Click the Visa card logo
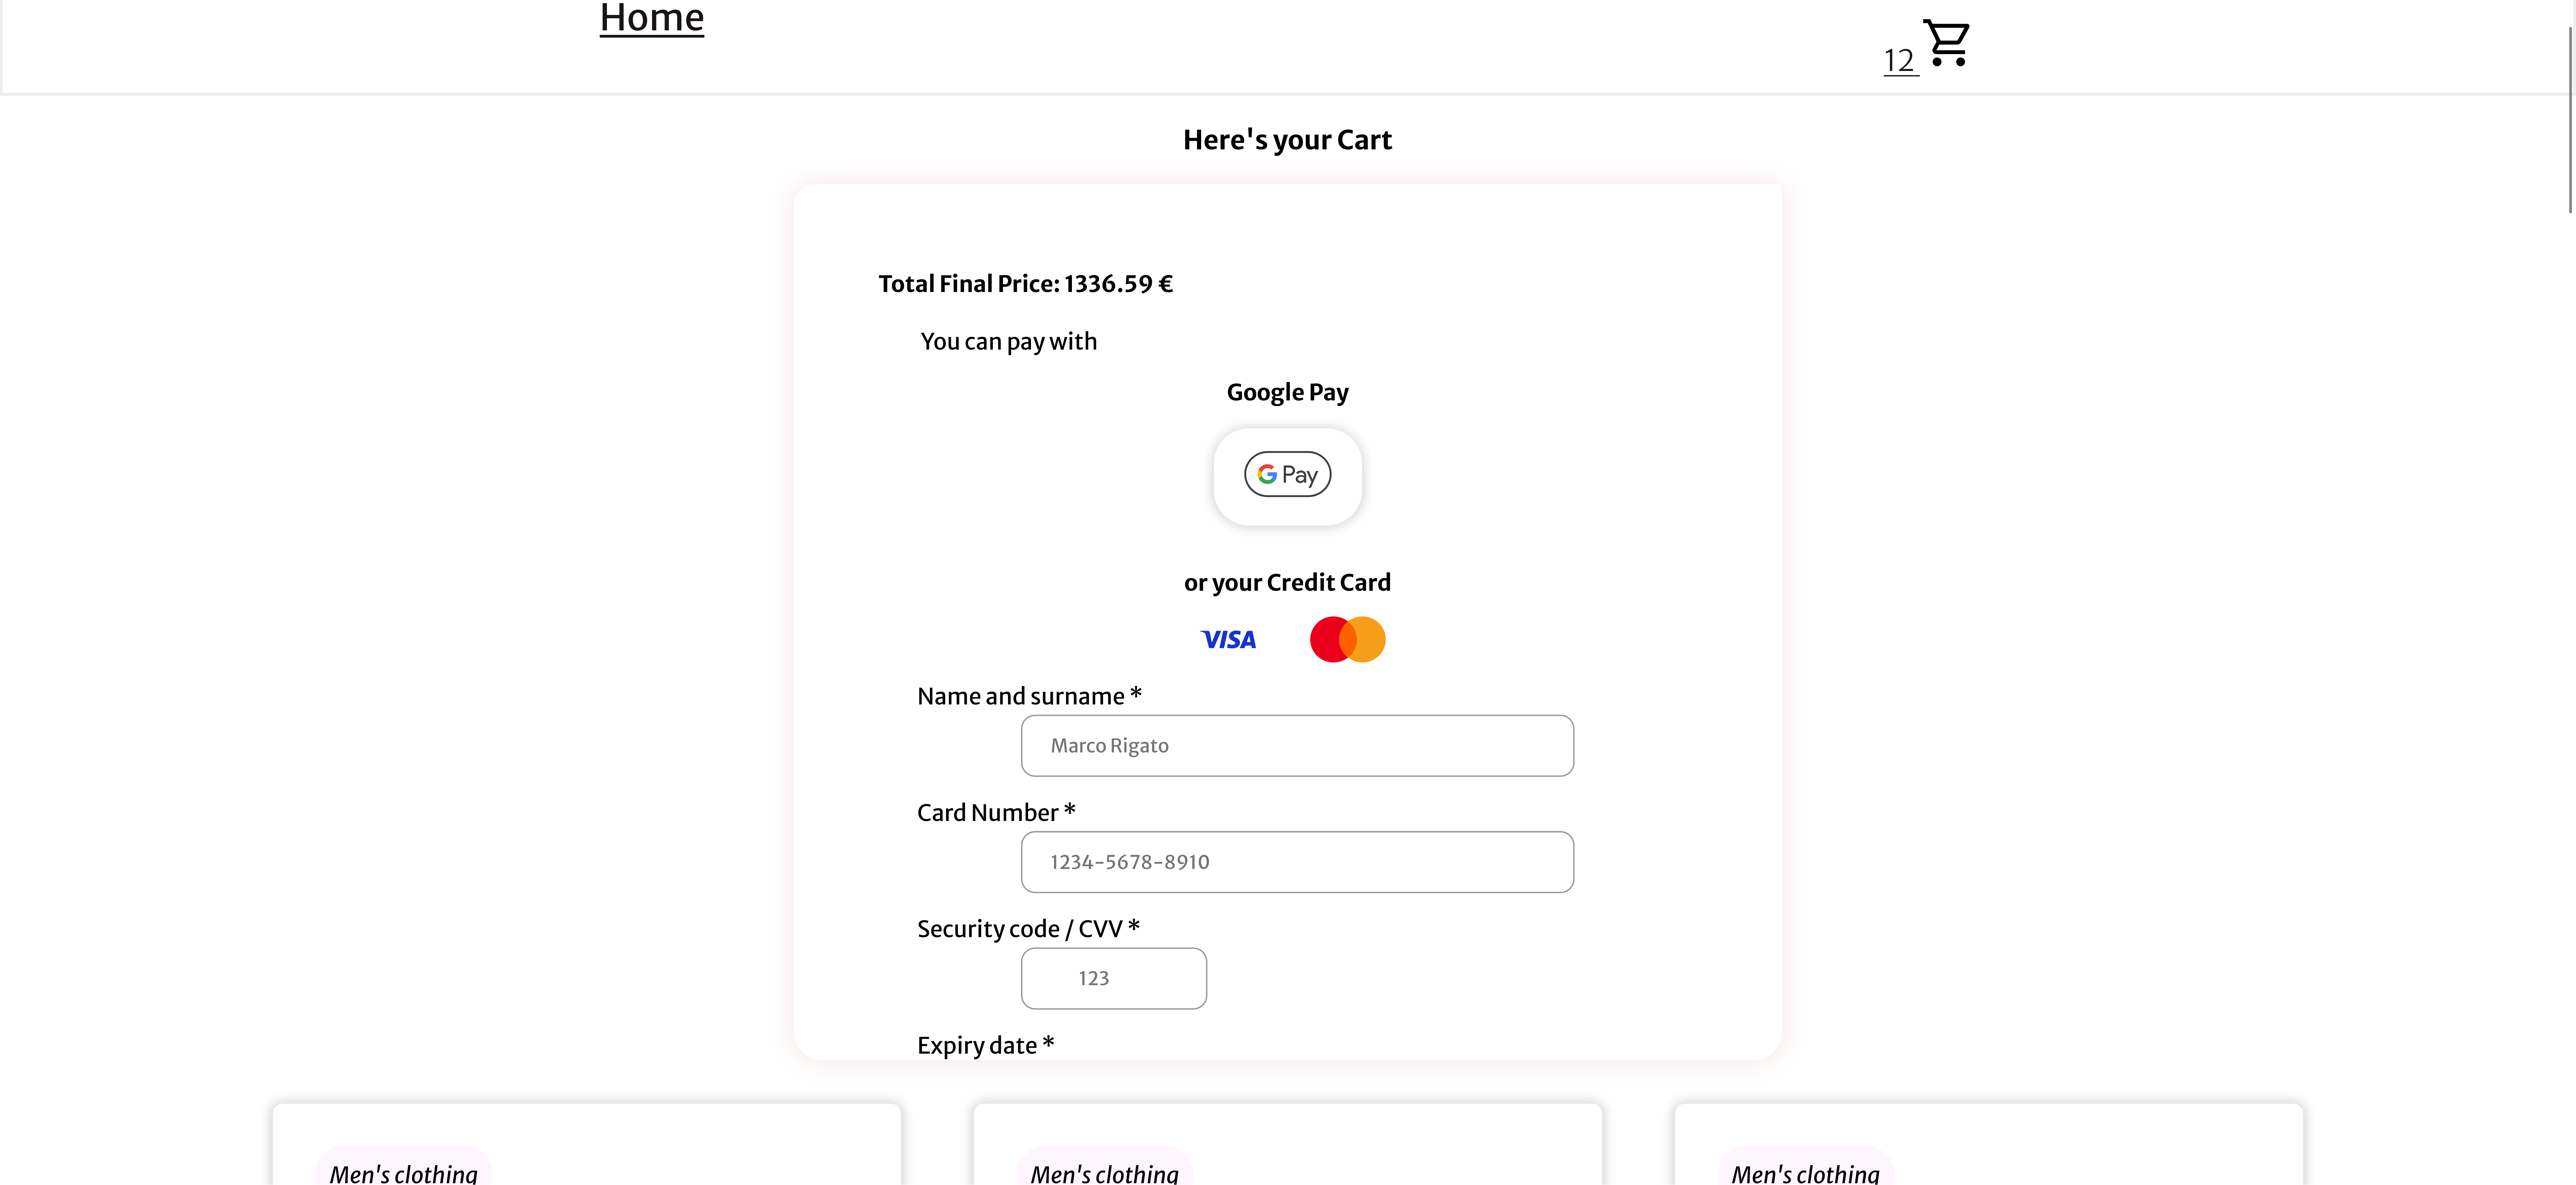 click(x=1228, y=640)
